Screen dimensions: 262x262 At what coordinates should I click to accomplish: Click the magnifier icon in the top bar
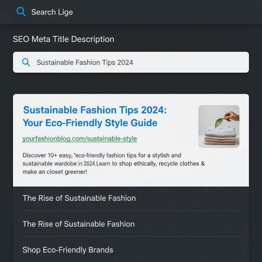click(21, 12)
